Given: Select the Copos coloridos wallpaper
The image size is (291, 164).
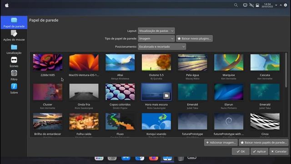Looking at the screenshot, I should [x=120, y=92].
